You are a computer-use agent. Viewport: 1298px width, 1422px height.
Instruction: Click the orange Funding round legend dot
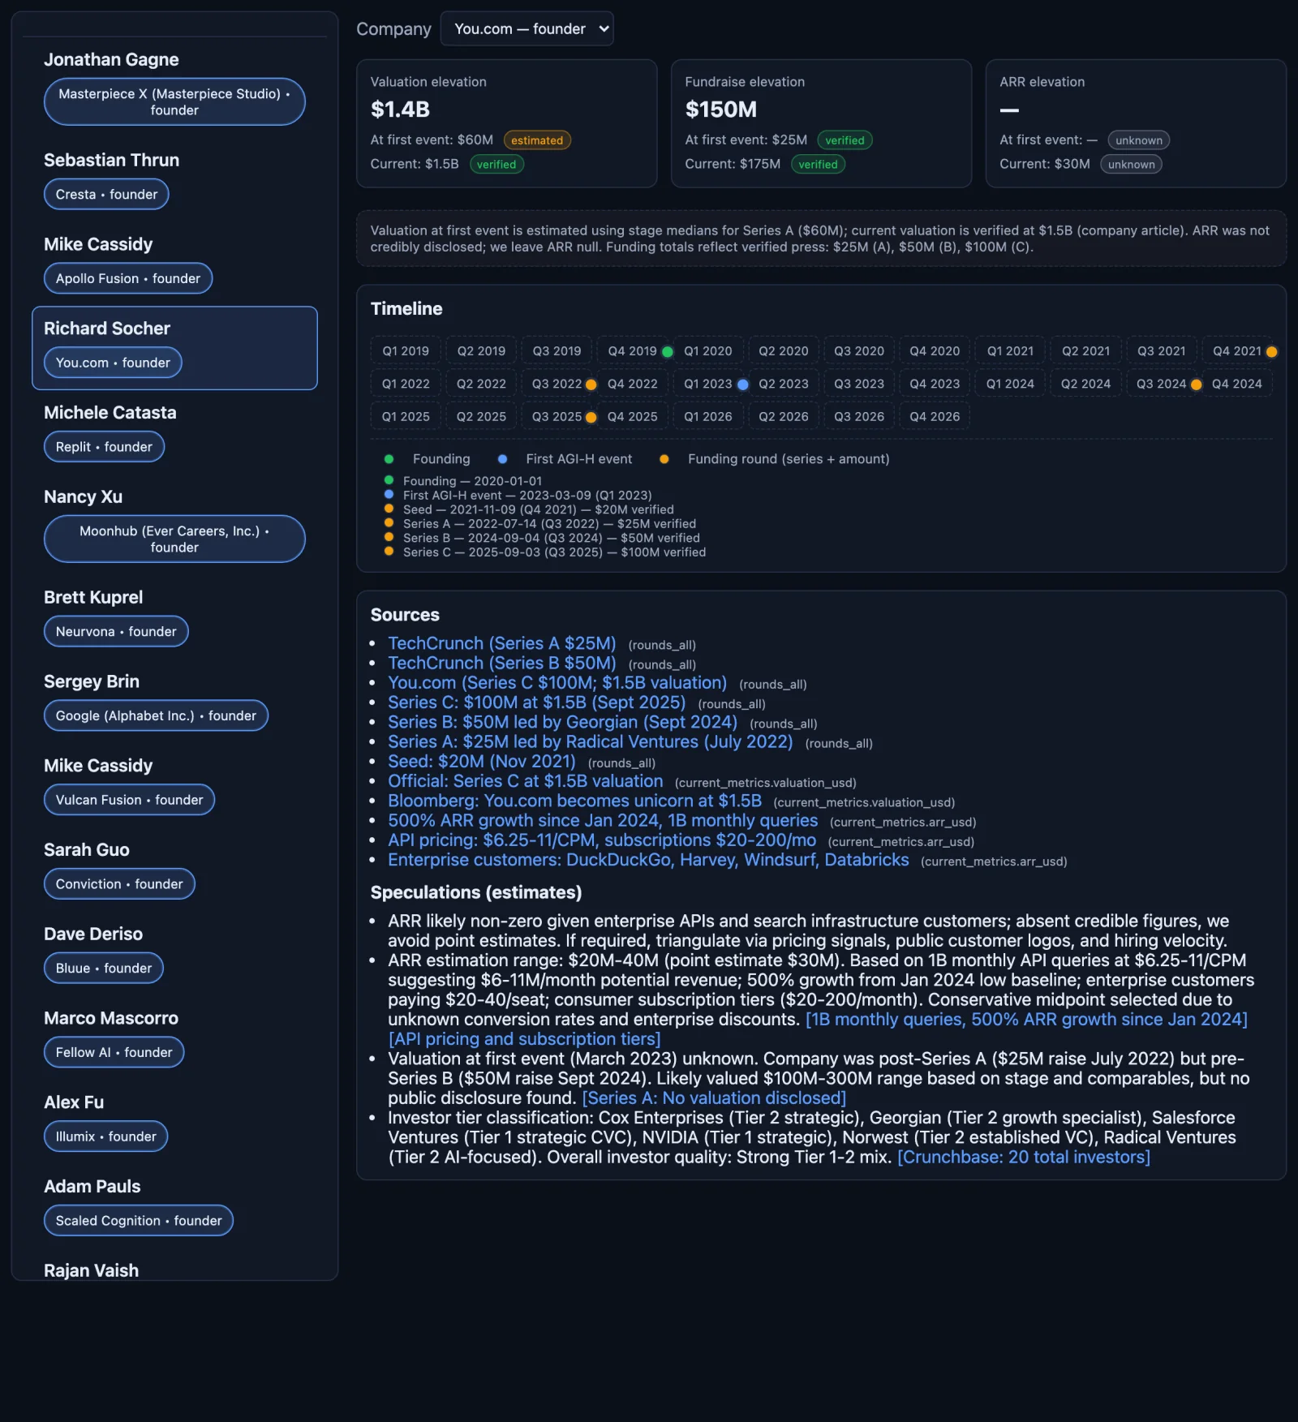[664, 459]
